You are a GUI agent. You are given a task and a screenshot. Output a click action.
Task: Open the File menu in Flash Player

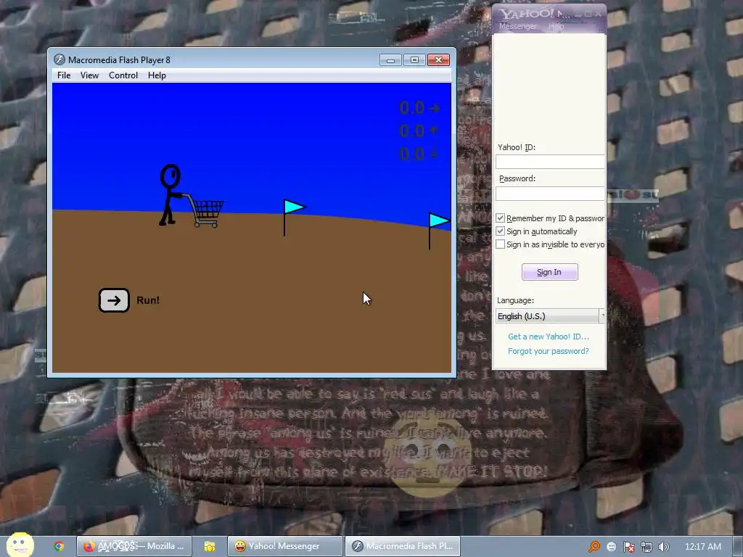(64, 75)
